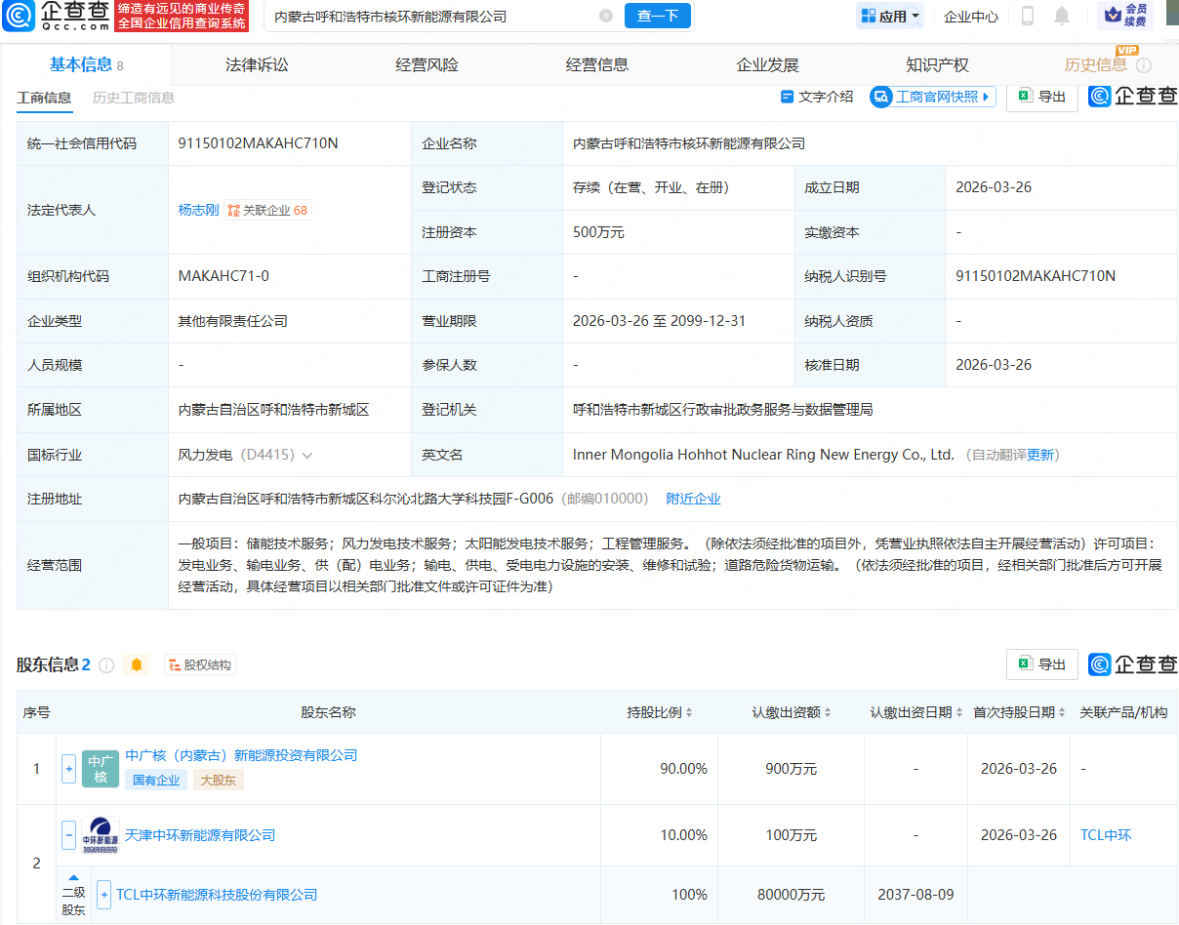Select the 历史工商信息 sub-tab
Screen dimensions: 1179x925
(134, 98)
